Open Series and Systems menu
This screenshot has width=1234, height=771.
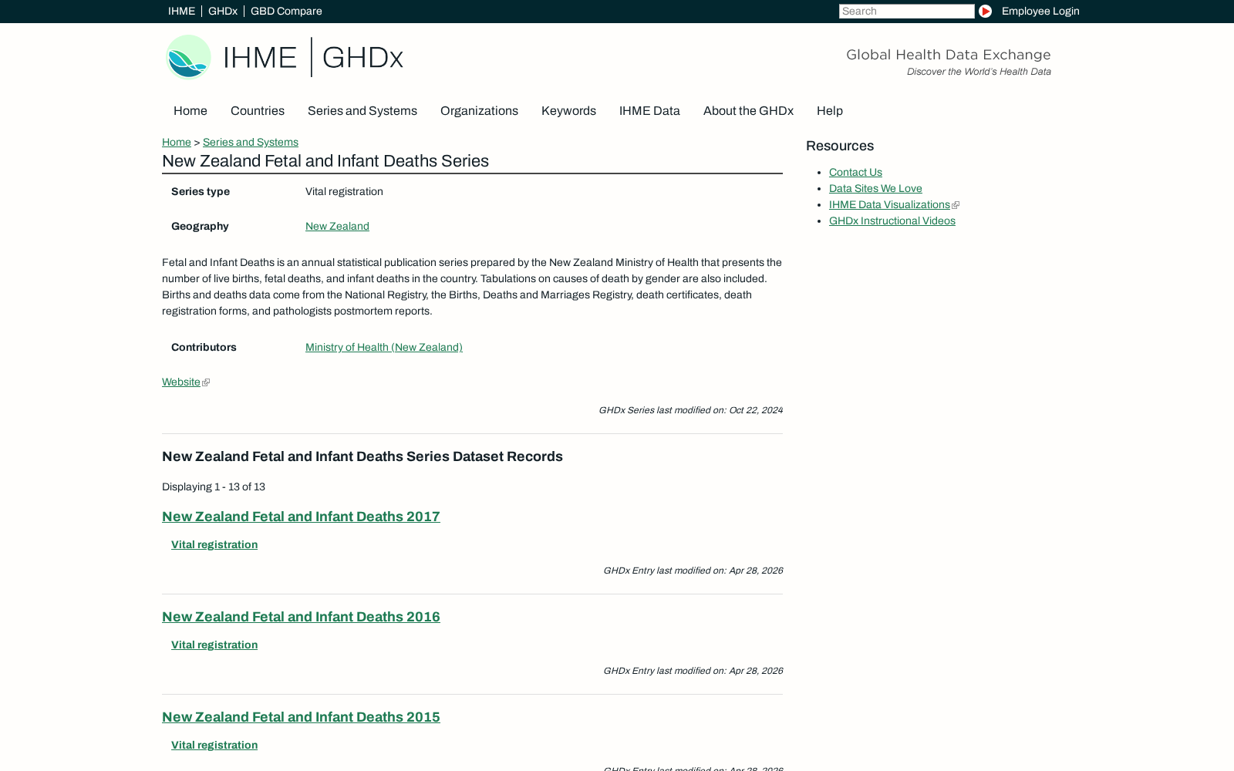[x=362, y=111]
